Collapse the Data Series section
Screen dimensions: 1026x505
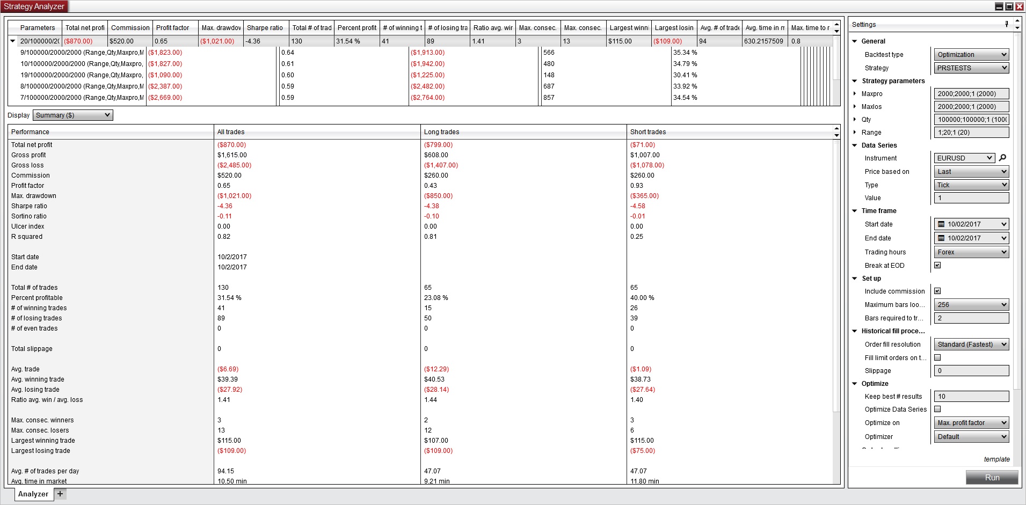(855, 145)
